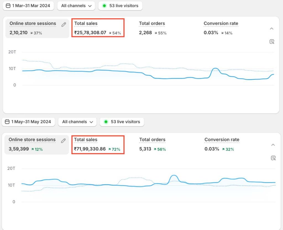
Task: Click the pencil edit icon in May metrics
Action: (63, 141)
